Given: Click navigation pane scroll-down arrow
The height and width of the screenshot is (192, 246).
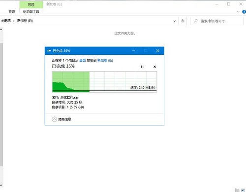Looking at the screenshot, I should (1, 185).
